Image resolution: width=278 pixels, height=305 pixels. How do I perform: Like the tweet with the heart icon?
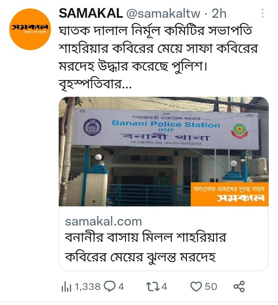[x=196, y=287]
